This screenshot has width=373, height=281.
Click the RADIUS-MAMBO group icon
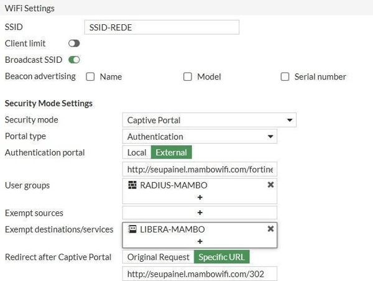(132, 185)
